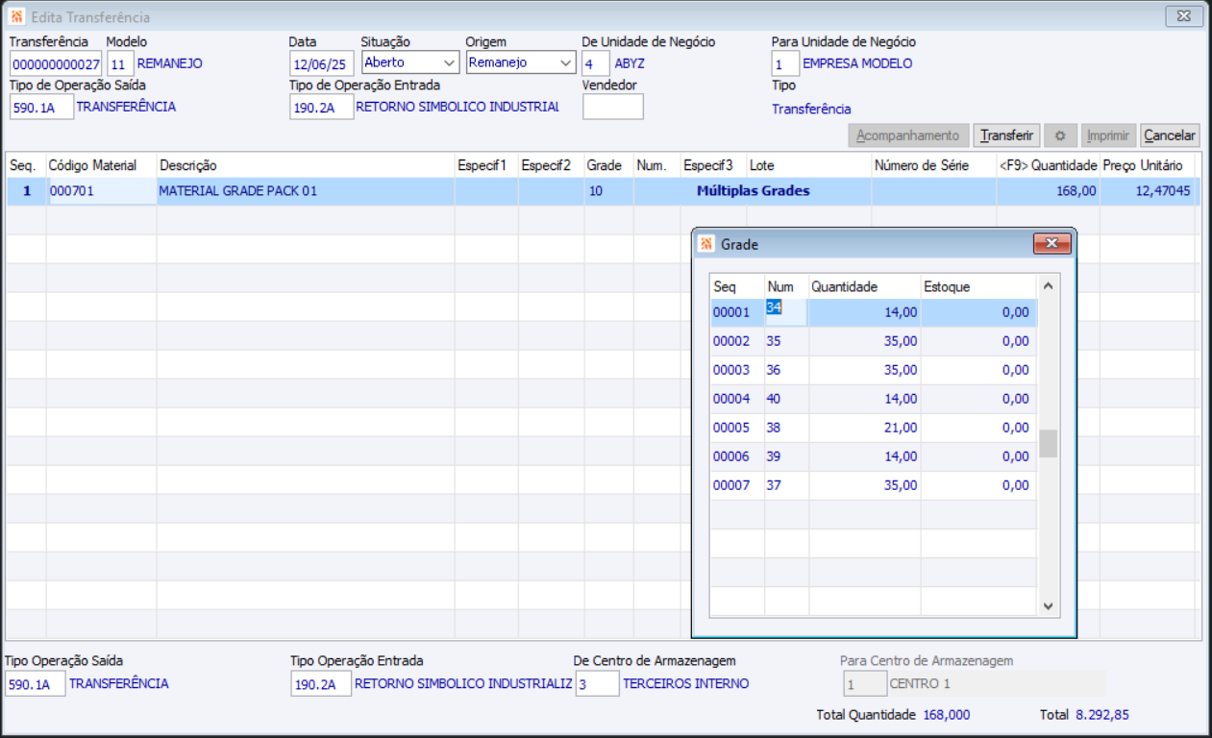Click the Múltiplas Grades cell
Image resolution: width=1212 pixels, height=738 pixels.
point(753,191)
